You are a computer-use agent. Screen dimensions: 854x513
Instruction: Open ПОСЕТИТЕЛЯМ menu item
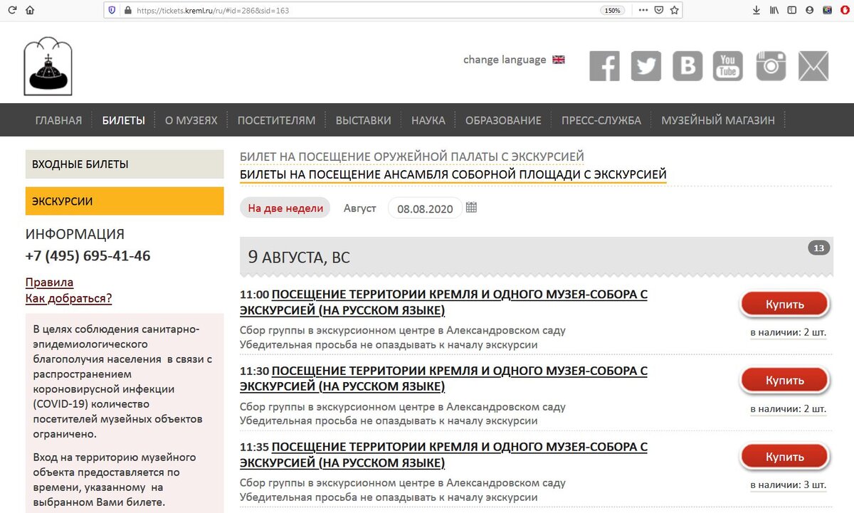276,120
